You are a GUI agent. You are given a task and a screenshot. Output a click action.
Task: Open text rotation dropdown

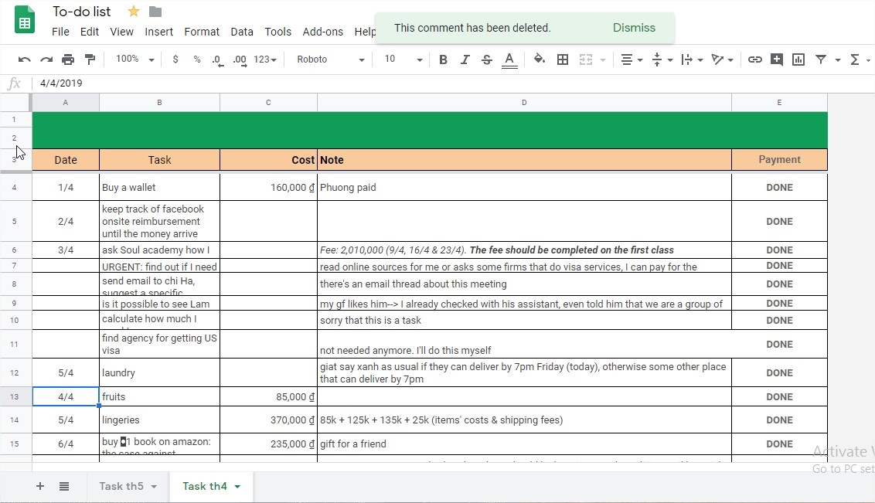[x=722, y=59]
